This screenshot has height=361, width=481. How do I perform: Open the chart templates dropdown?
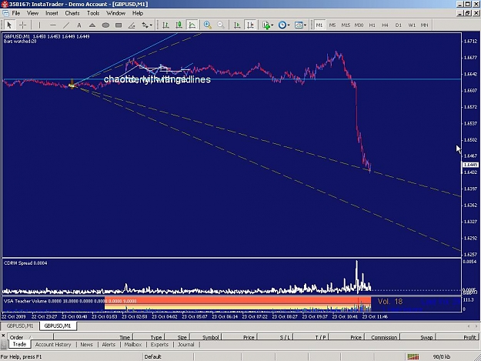click(300, 25)
